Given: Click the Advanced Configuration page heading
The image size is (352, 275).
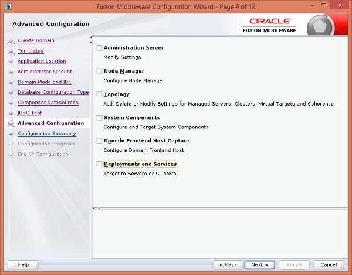Looking at the screenshot, I should [x=50, y=24].
